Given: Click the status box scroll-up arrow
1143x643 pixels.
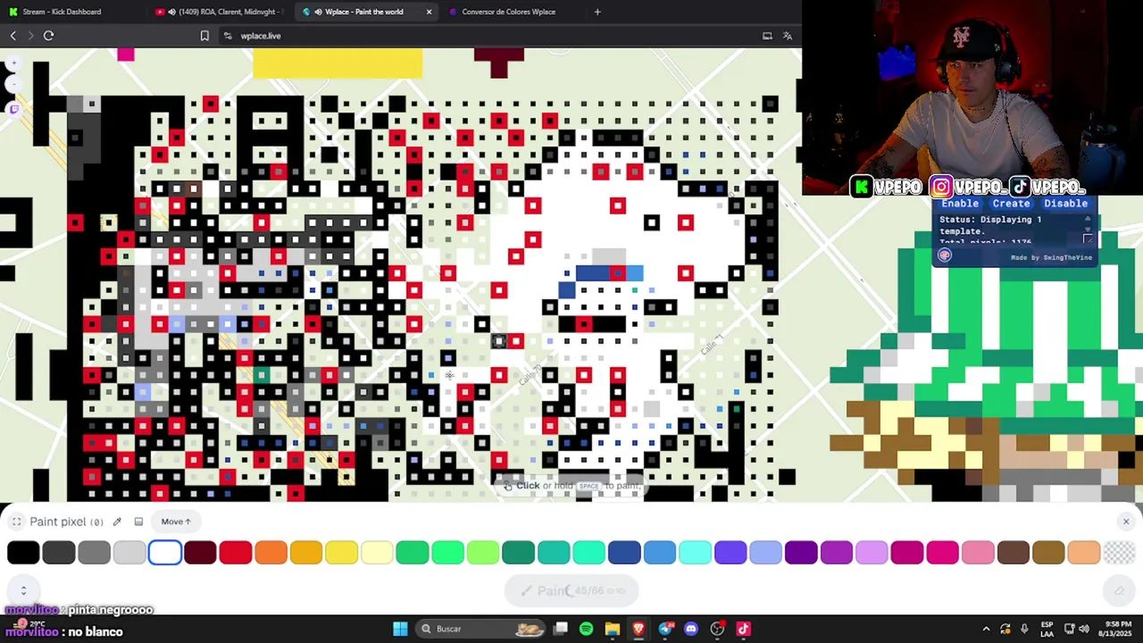Looking at the screenshot, I should pos(1087,219).
